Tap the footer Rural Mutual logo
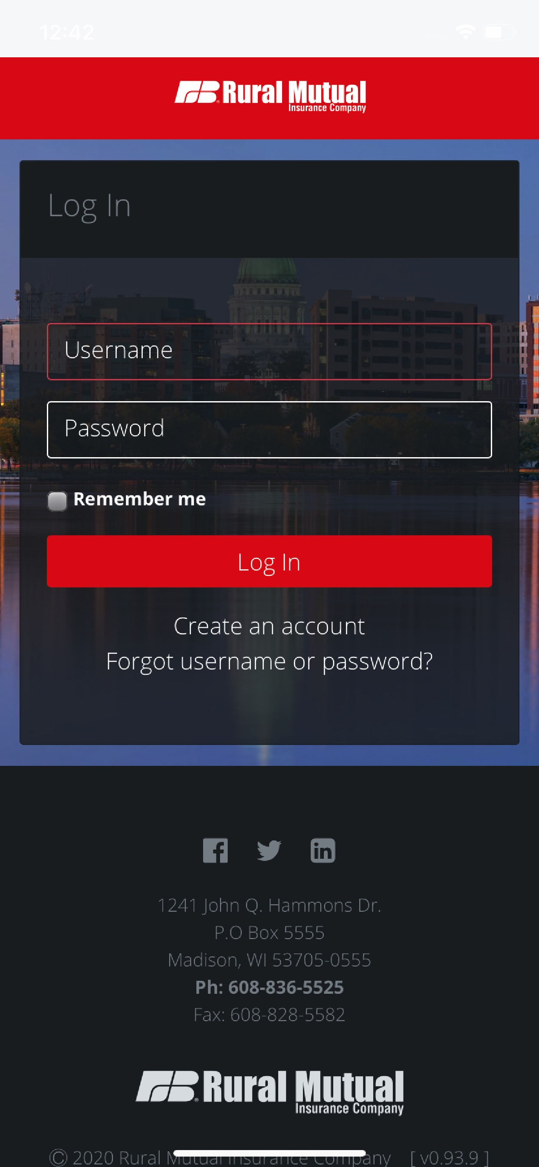Screen dimensions: 539x1167 pos(269,1092)
